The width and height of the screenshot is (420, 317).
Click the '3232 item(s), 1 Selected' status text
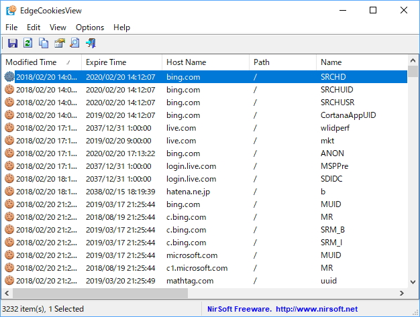[x=43, y=309]
